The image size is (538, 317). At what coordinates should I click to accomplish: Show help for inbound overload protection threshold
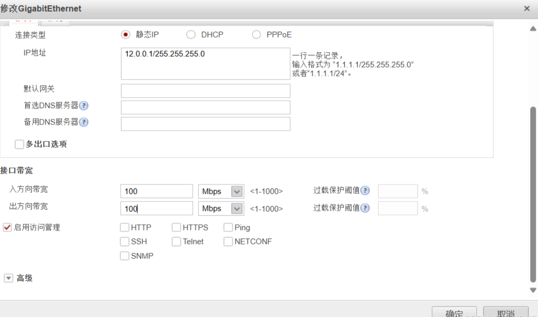coord(365,190)
